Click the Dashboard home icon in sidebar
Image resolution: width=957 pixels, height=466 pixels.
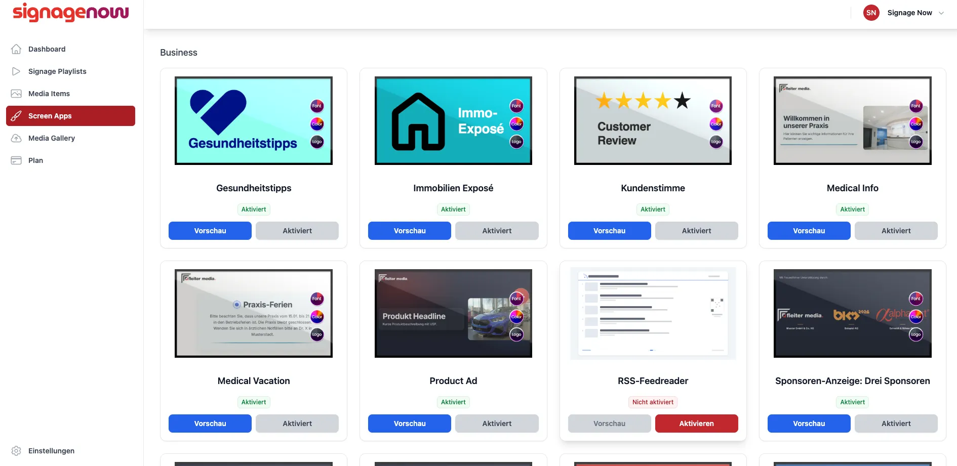tap(16, 49)
